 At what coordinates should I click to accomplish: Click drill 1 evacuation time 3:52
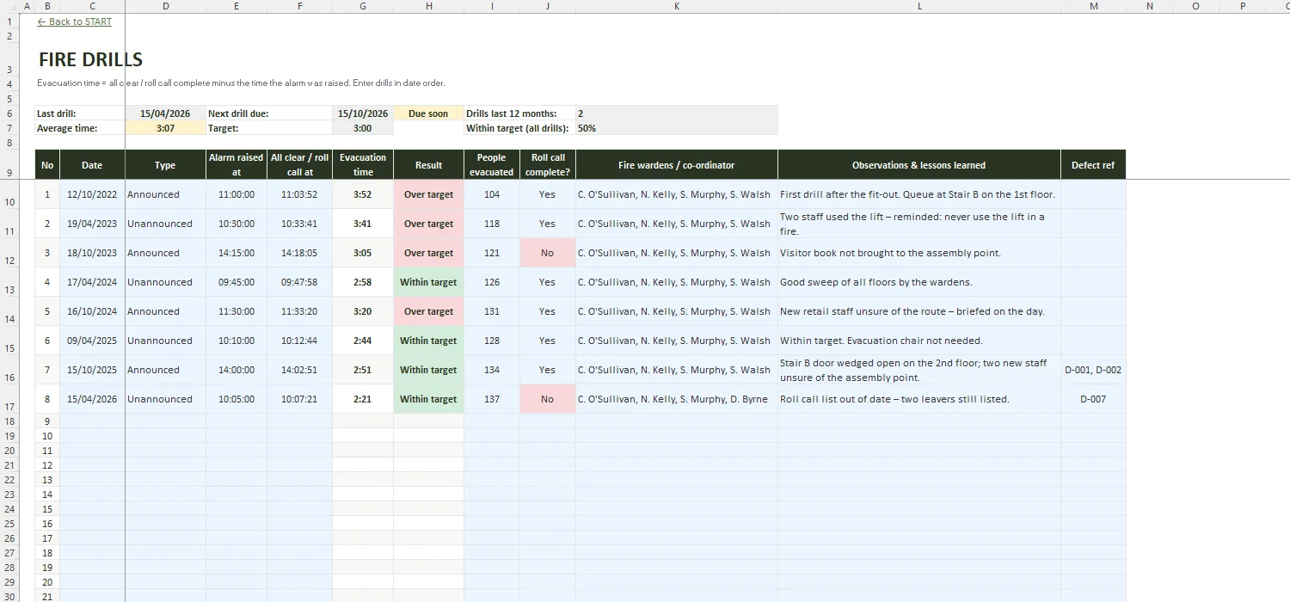(363, 194)
